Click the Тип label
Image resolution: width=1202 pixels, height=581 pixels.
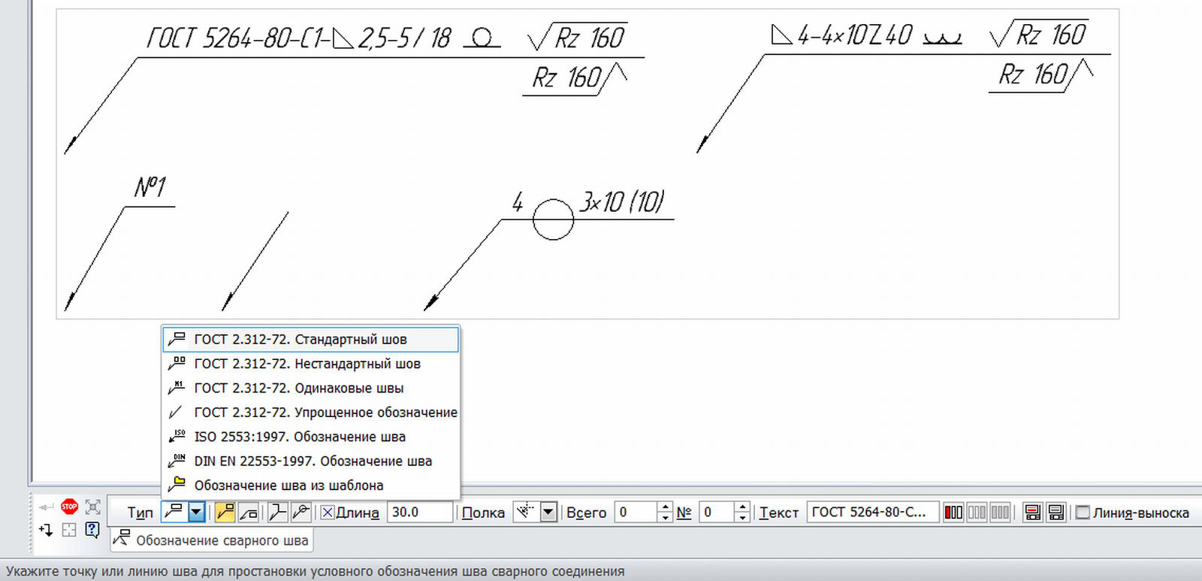pyautogui.click(x=140, y=513)
